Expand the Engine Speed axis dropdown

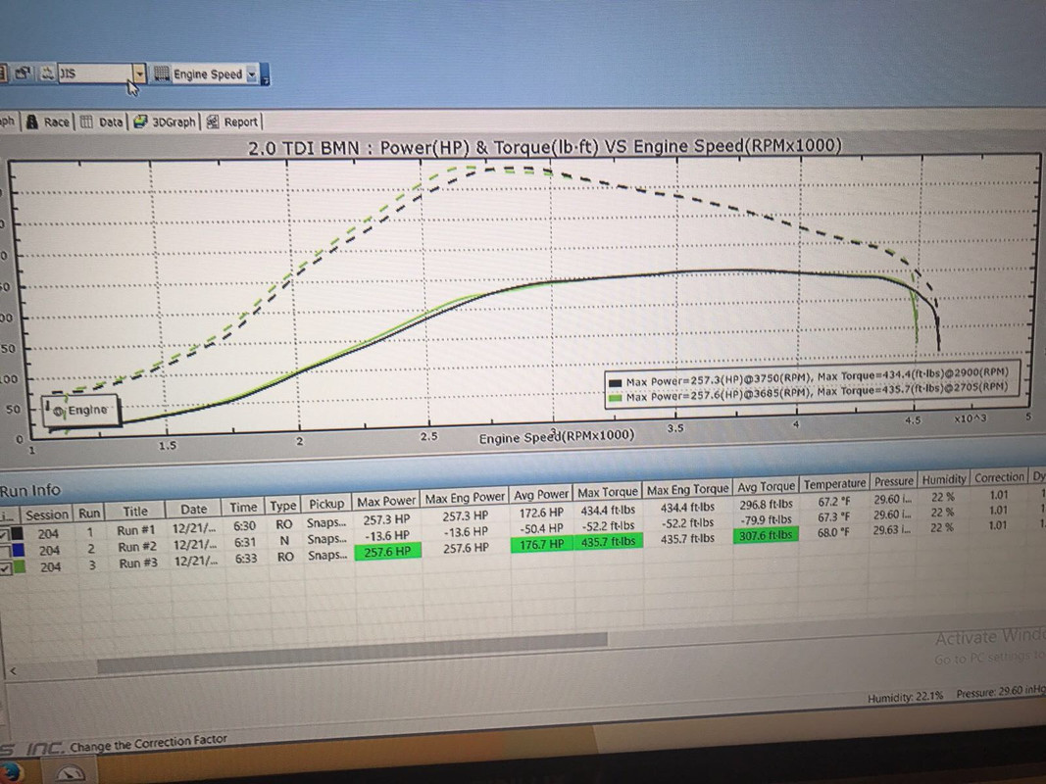pyautogui.click(x=252, y=74)
